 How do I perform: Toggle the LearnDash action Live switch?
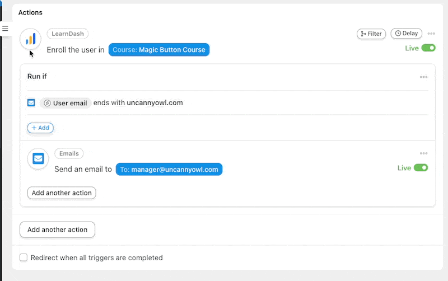point(428,48)
